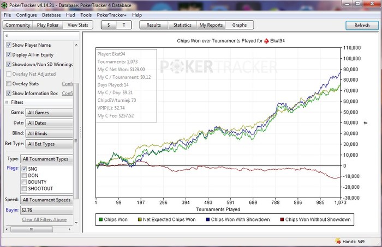382x247 pixels.
Task: Click the spade icon beside Ekat94 title
Action: (266, 41)
